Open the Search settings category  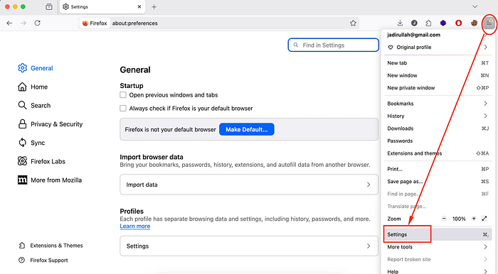coord(34,106)
